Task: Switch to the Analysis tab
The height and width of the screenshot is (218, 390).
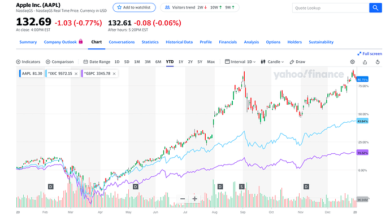Action: point(251,42)
